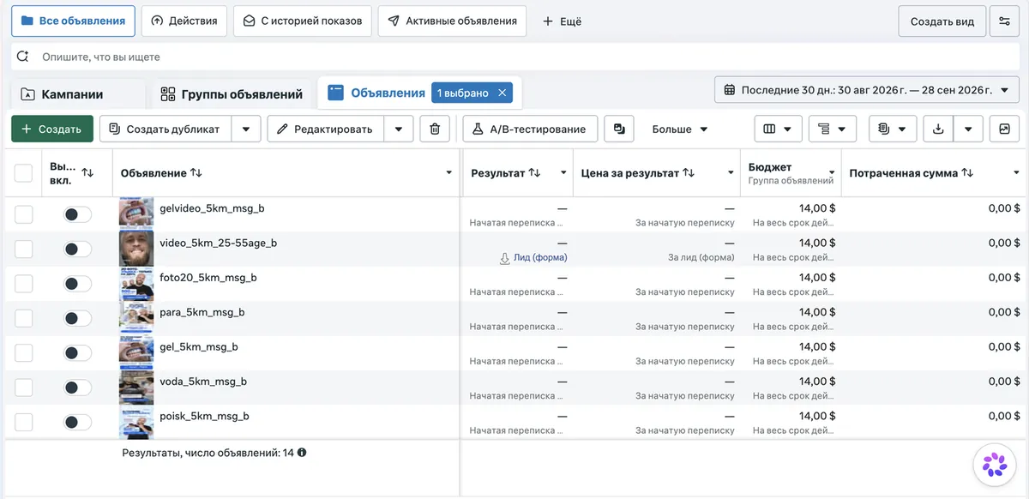Open the Бюджет column menu arrow
This screenshot has height=499, width=1029.
pos(832,172)
